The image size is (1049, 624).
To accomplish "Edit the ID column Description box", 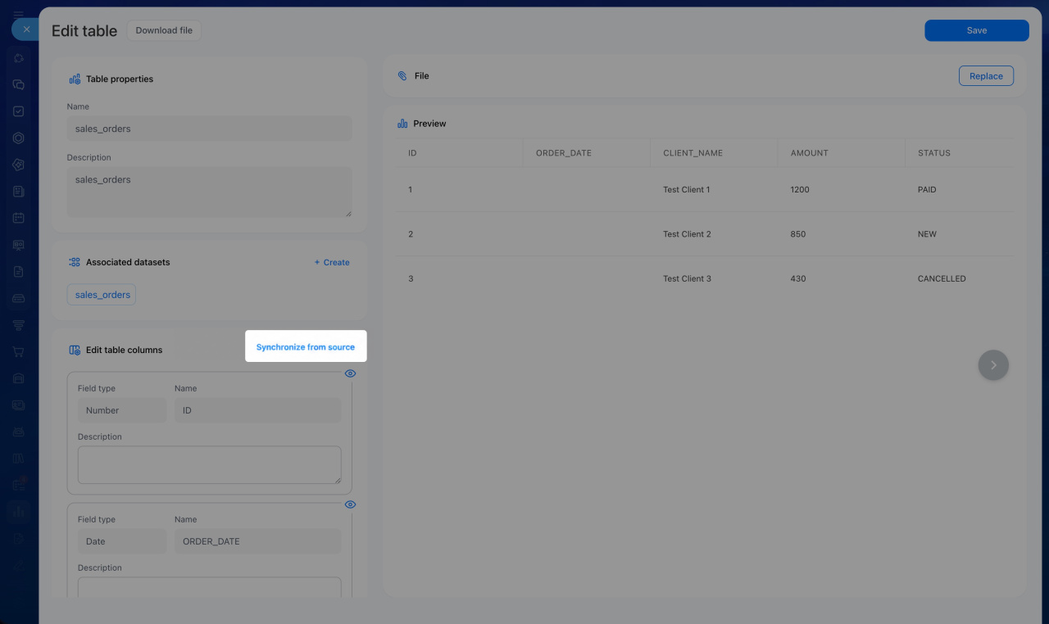I will [x=210, y=465].
